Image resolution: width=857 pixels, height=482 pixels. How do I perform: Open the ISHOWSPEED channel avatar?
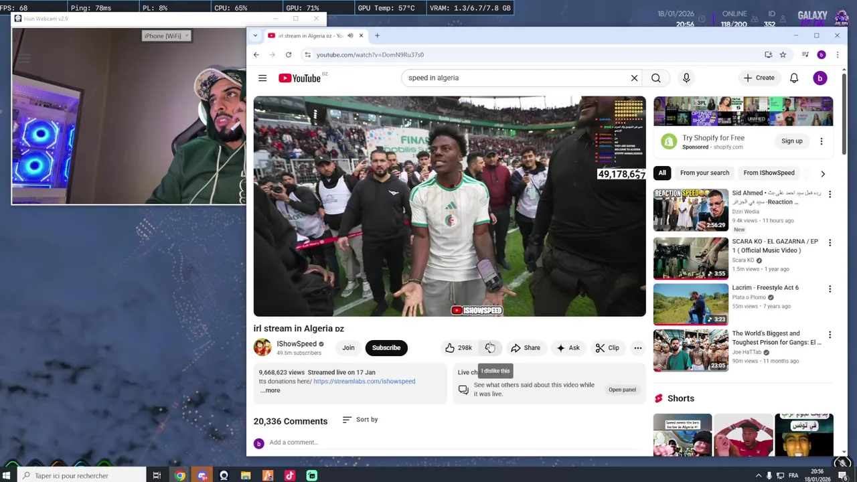tap(262, 347)
